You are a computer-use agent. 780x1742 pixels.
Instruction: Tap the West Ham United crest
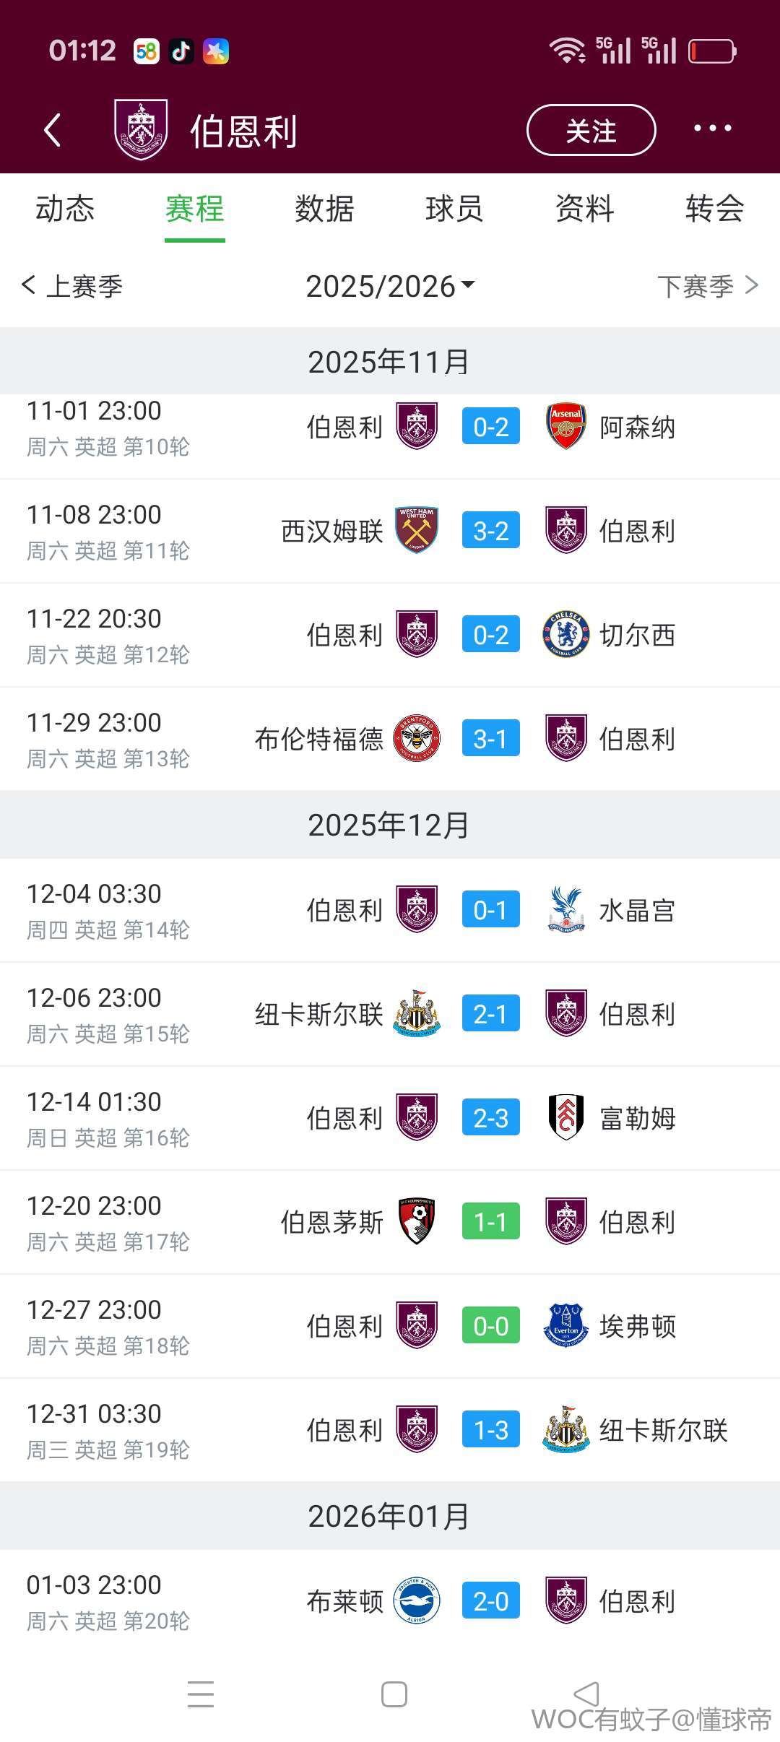click(x=417, y=531)
